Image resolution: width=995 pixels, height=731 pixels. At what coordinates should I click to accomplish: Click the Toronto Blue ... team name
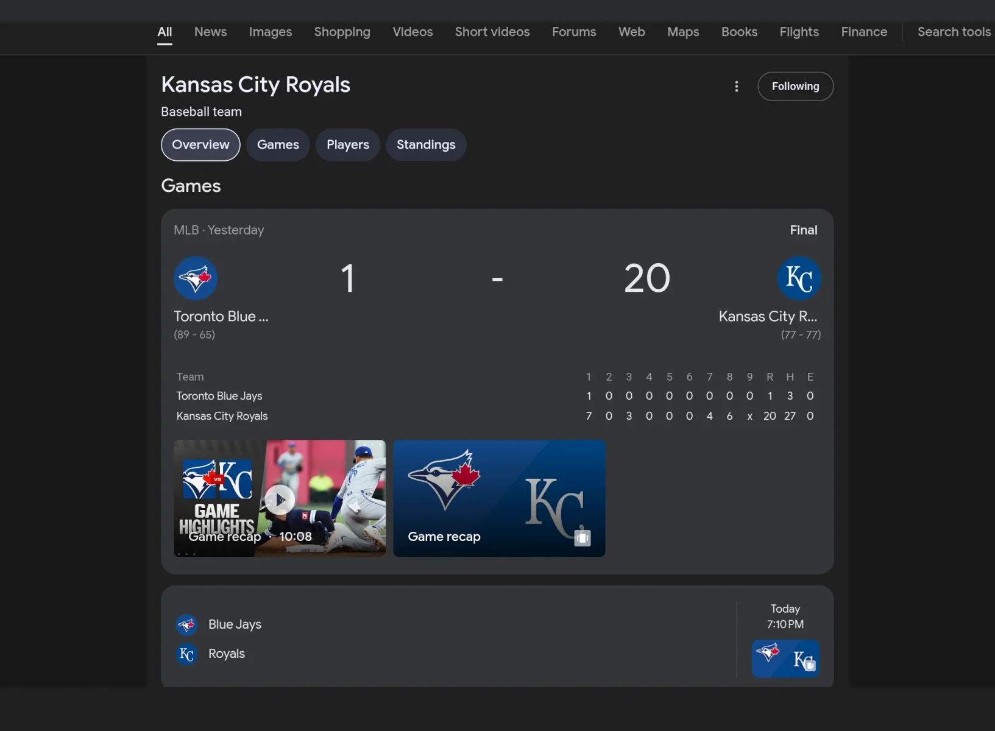click(x=221, y=317)
